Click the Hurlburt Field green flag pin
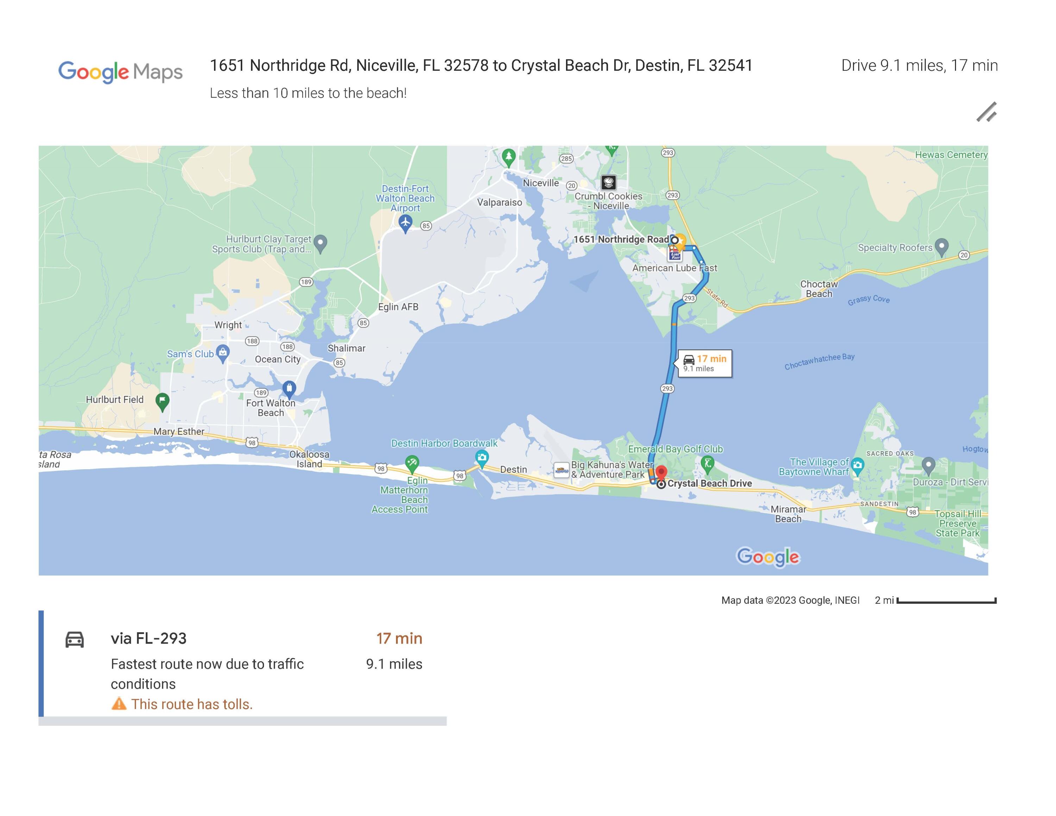This screenshot has width=1056, height=816. pos(163,401)
